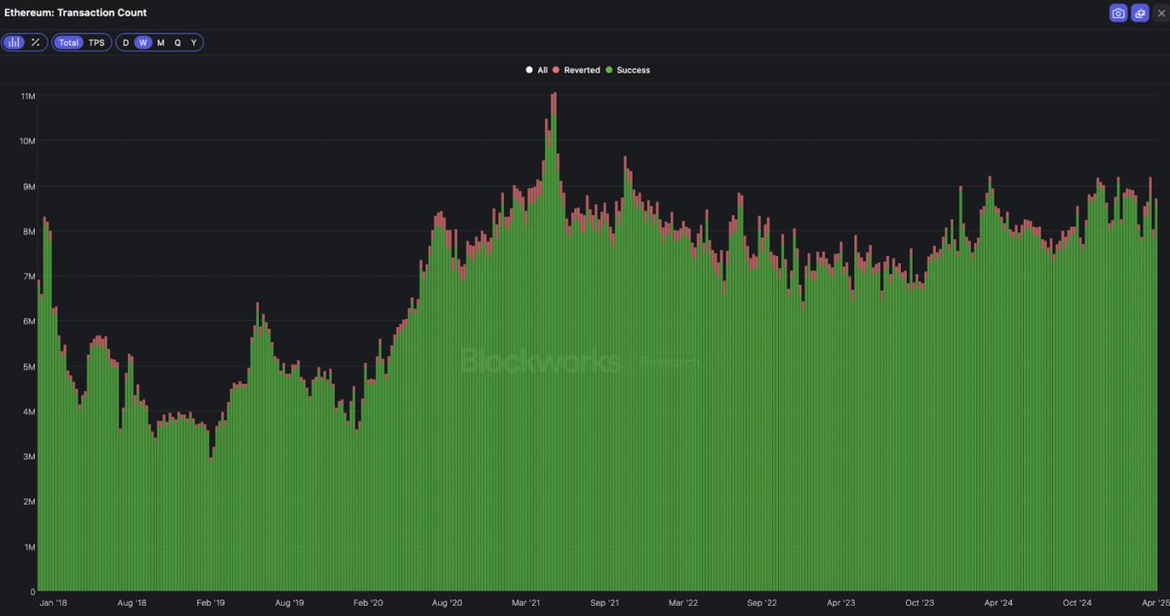Click the Ethereum: Transaction Count title
The image size is (1170, 616).
click(75, 13)
